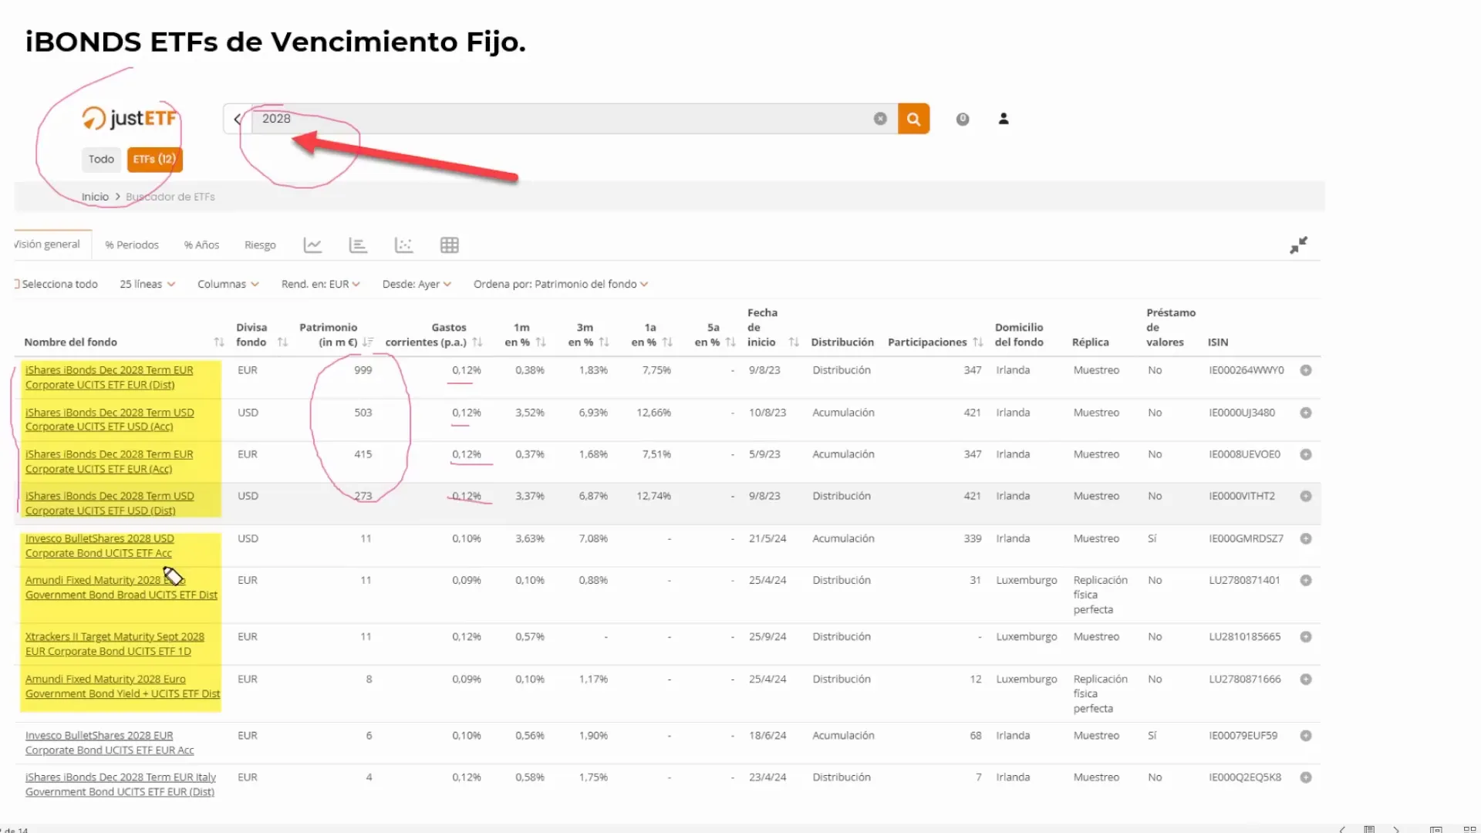Open the Rend. en: EUR dropdown
This screenshot has width=1481, height=833.
(321, 284)
